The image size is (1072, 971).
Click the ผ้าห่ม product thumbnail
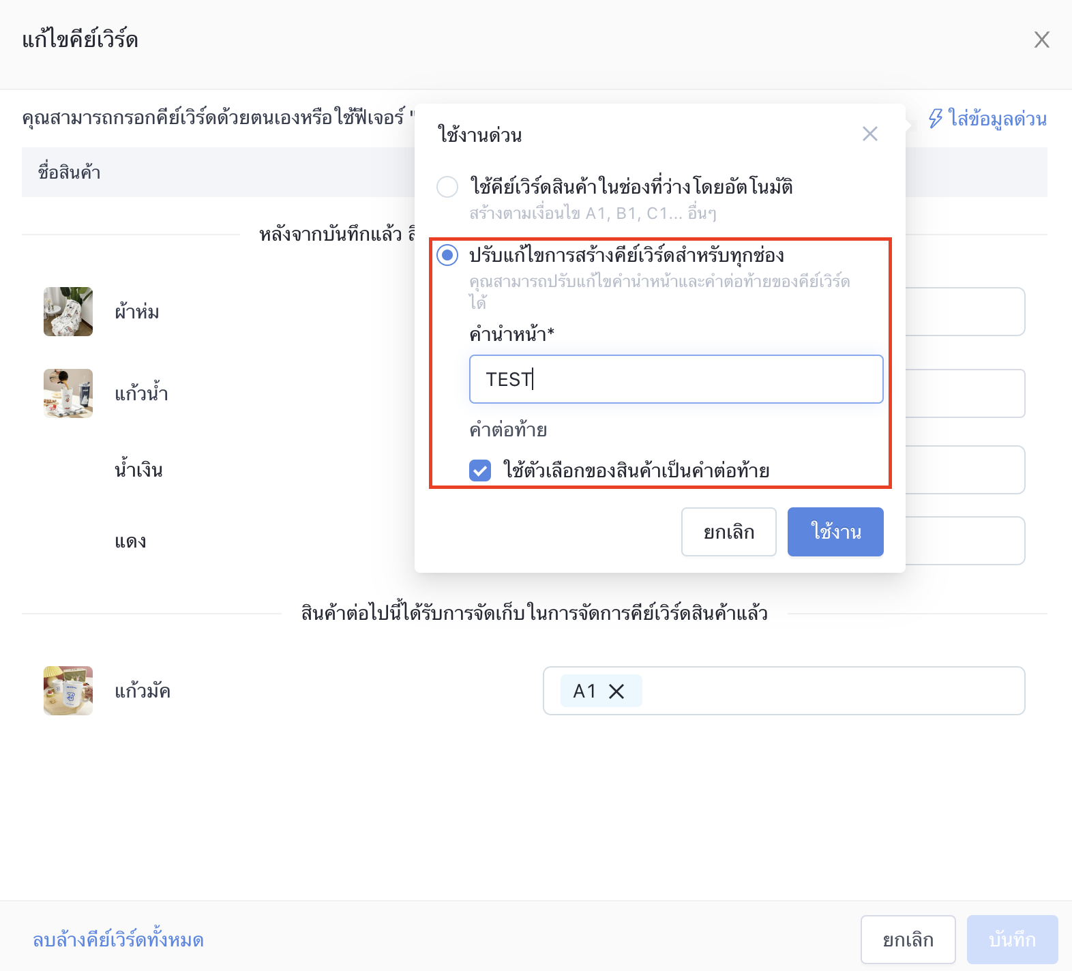pos(68,312)
